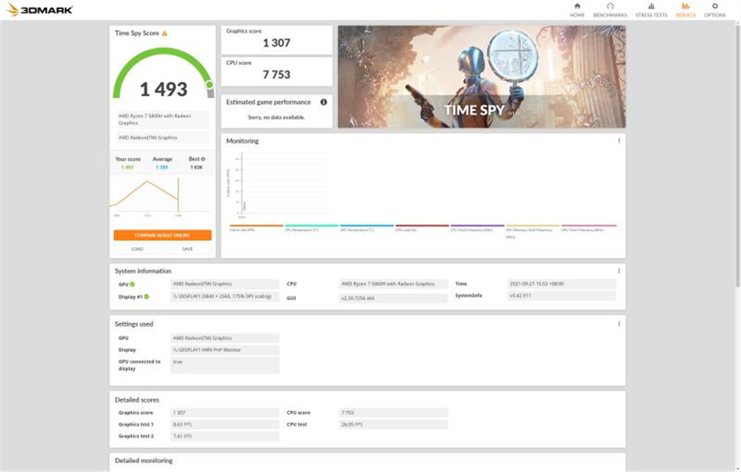The height and width of the screenshot is (472, 741).
Task: Toggle the orange Frame rate legend line
Action: point(256,226)
